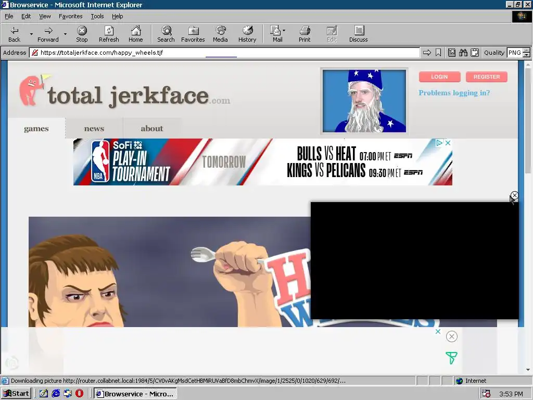Click the REGISTER button
The height and width of the screenshot is (400, 533).
[x=487, y=77]
